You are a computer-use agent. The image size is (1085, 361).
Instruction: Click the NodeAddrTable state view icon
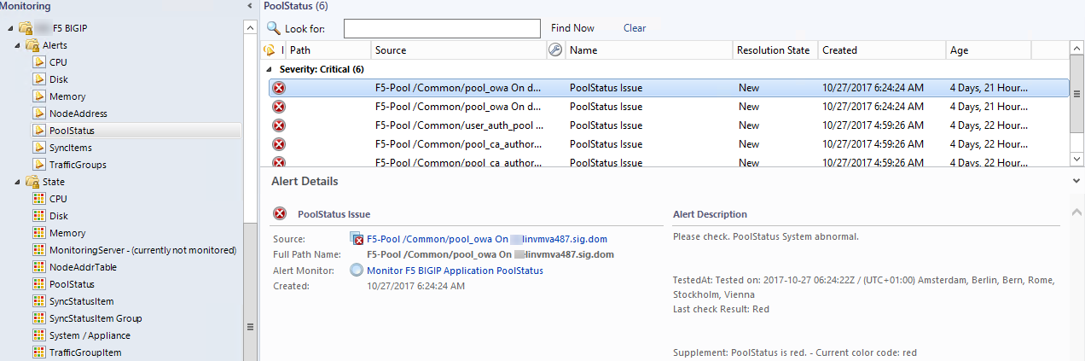[39, 267]
